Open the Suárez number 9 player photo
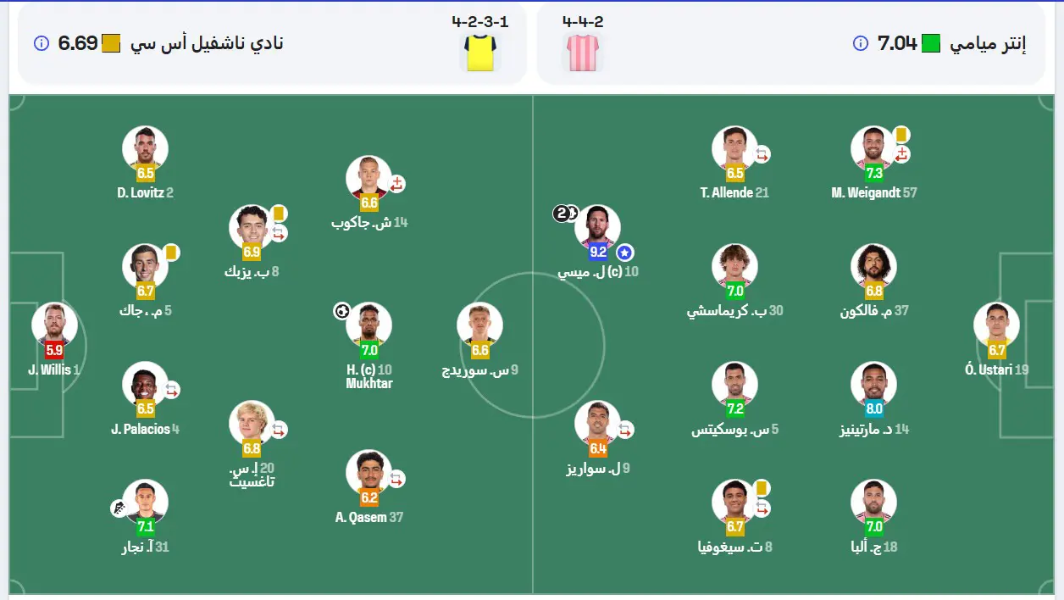 [597, 423]
